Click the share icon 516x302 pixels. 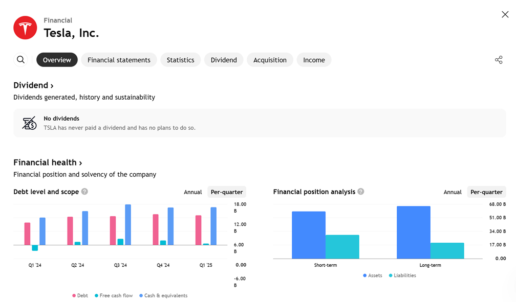499,60
